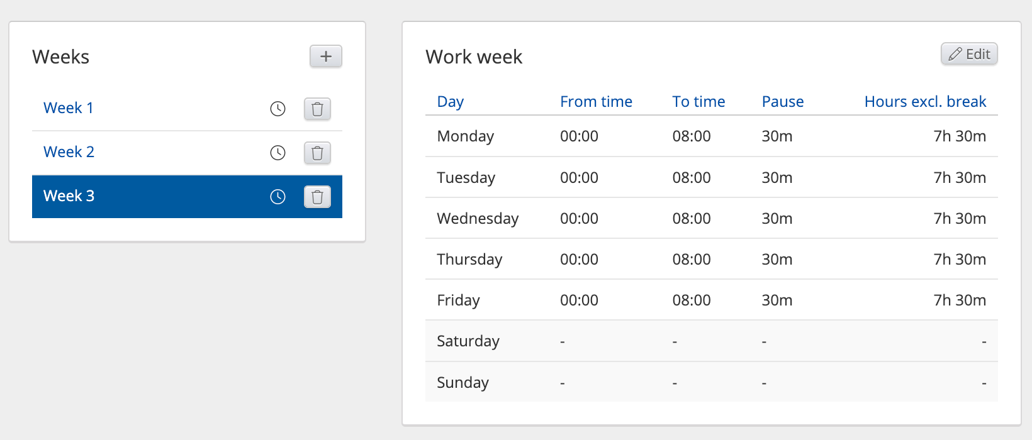The height and width of the screenshot is (440, 1032).
Task: Click the Pause column header
Action: [x=782, y=102]
